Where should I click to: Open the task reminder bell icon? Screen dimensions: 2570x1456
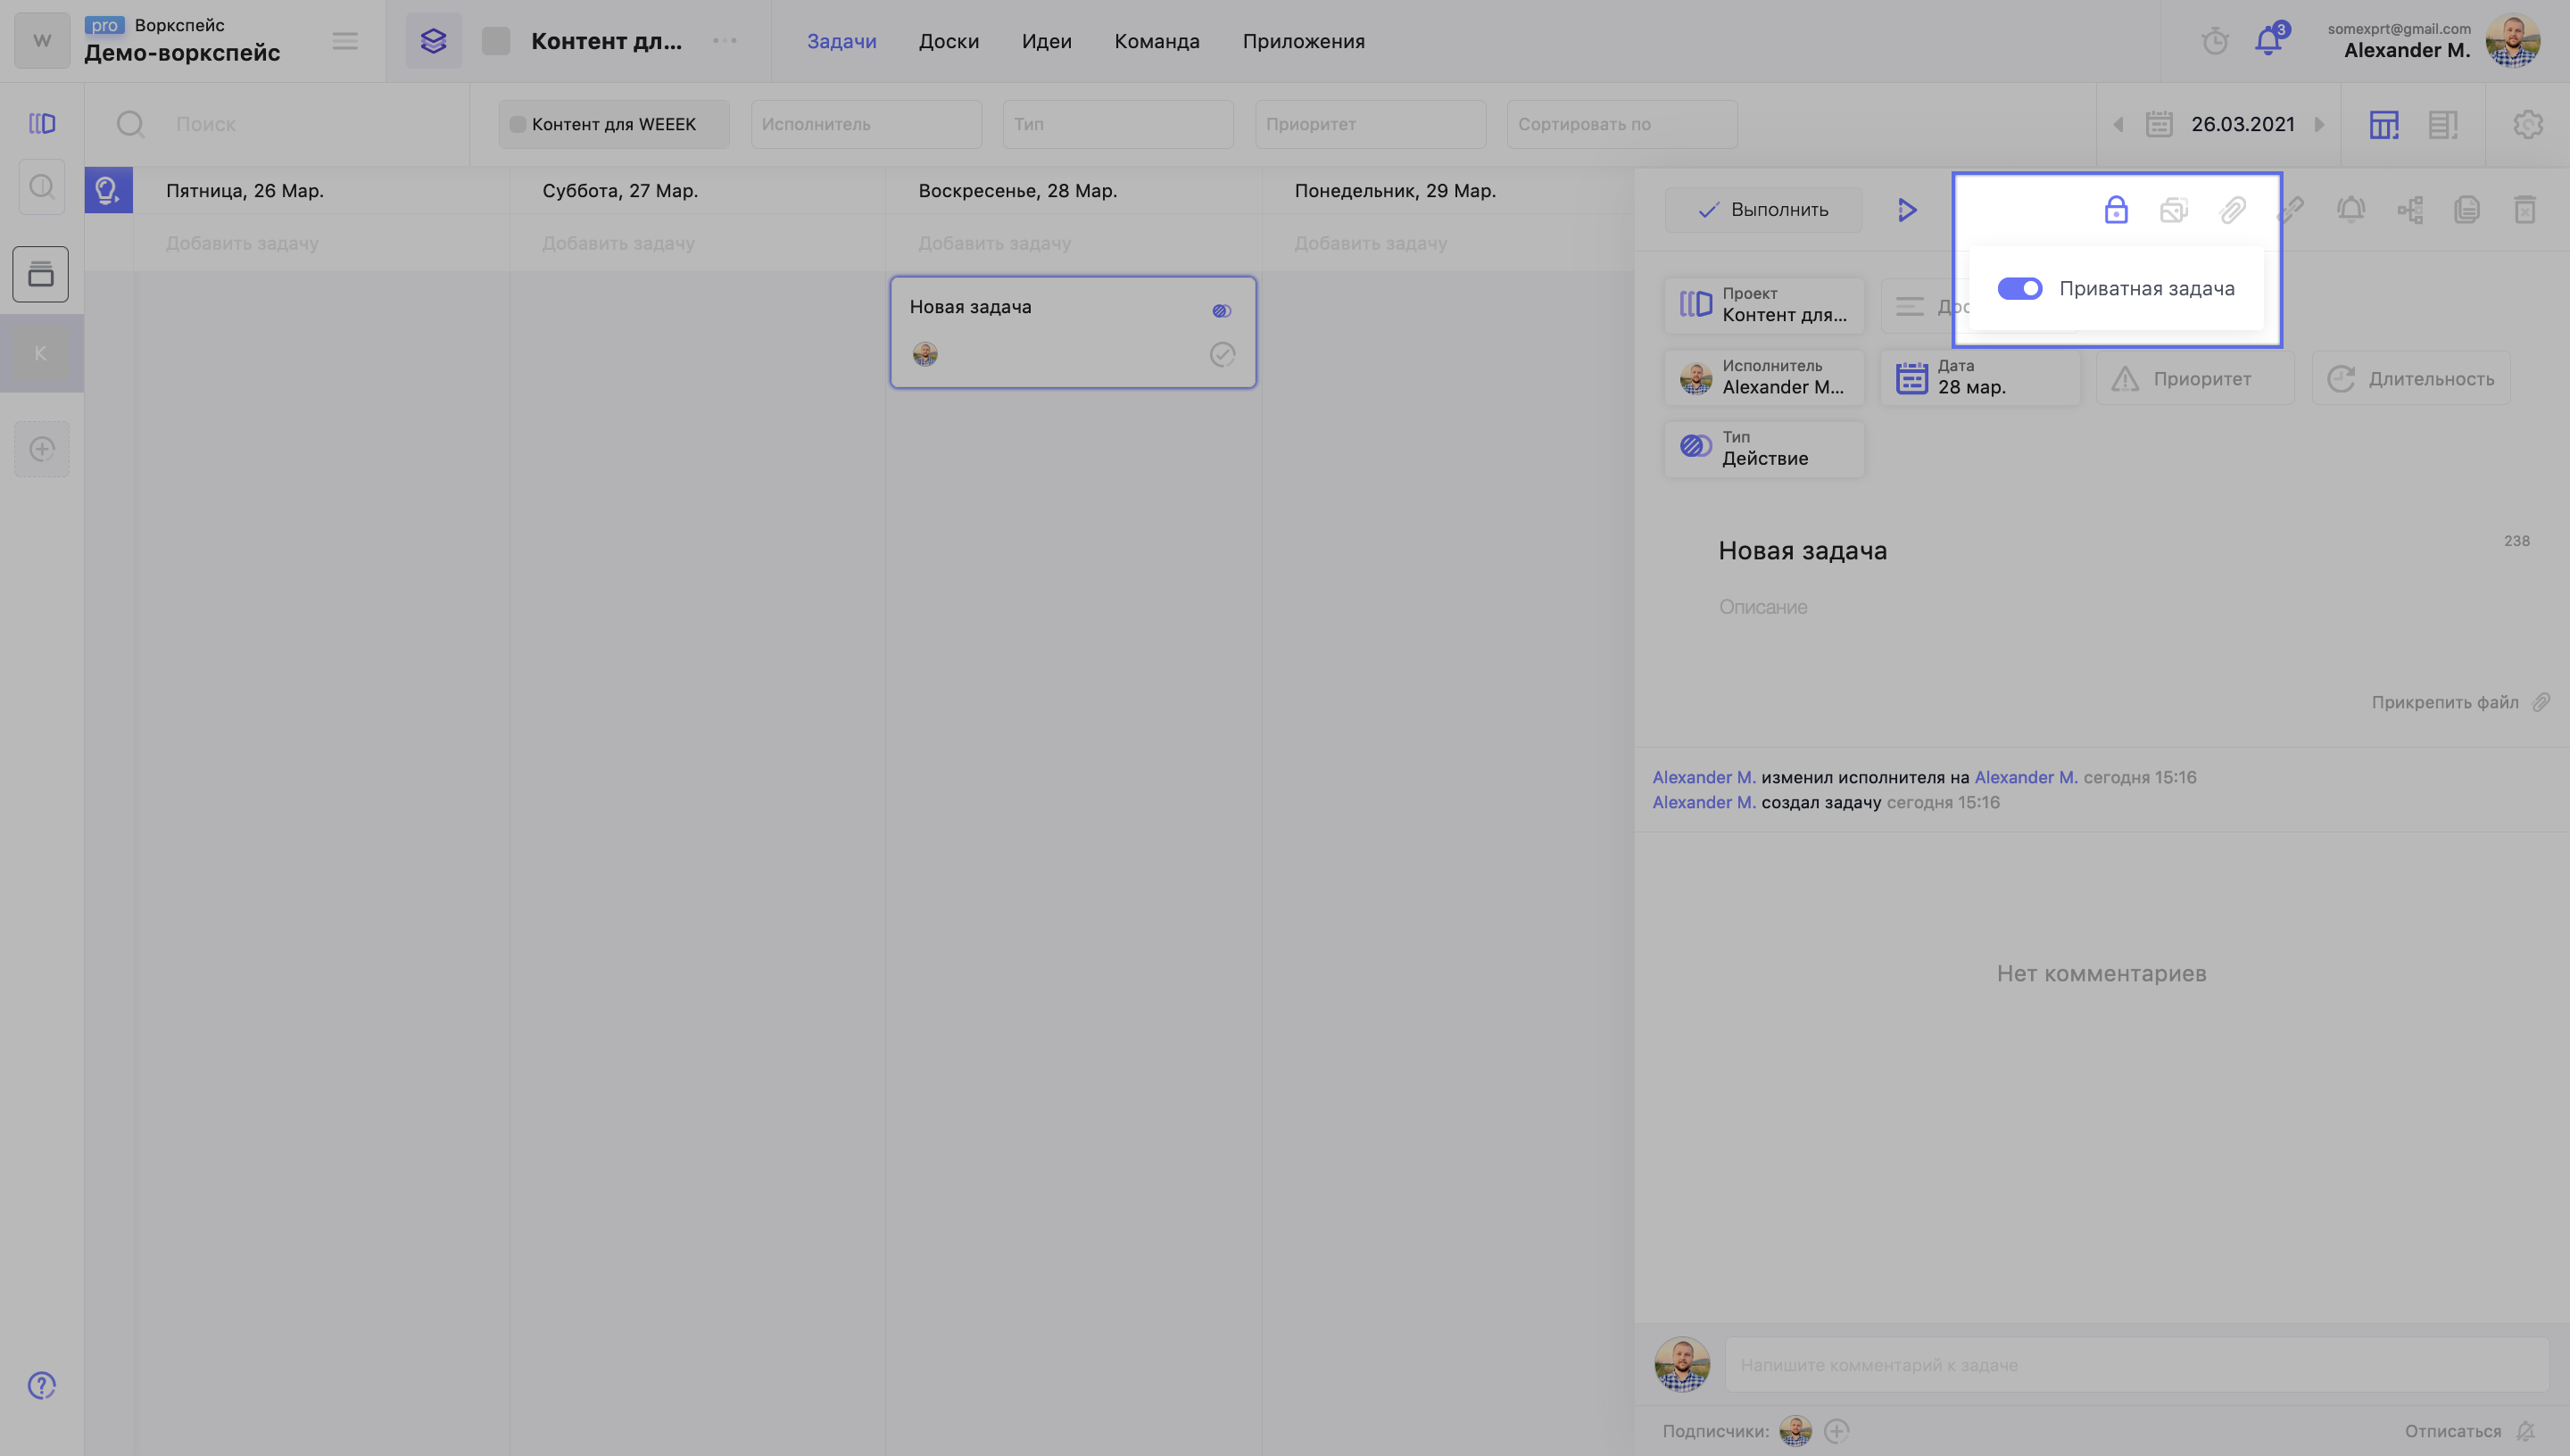pyautogui.click(x=2351, y=210)
